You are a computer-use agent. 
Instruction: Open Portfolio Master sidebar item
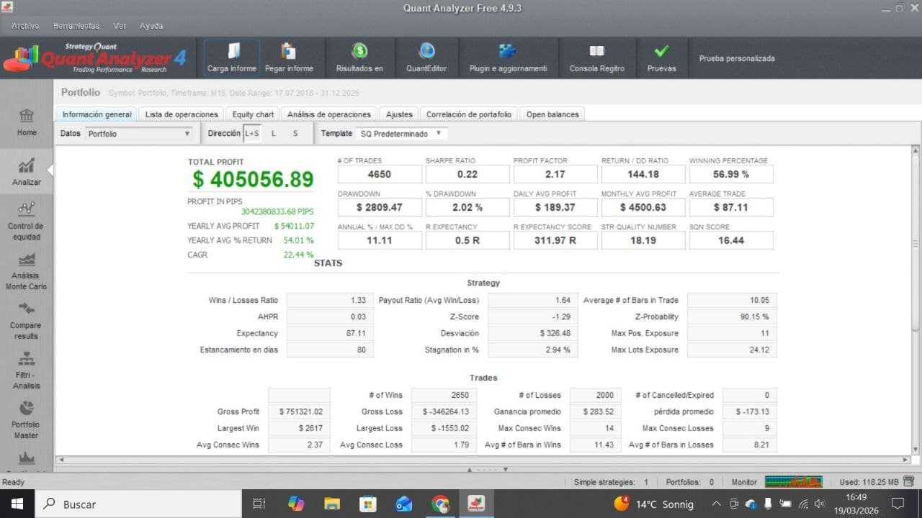point(26,420)
